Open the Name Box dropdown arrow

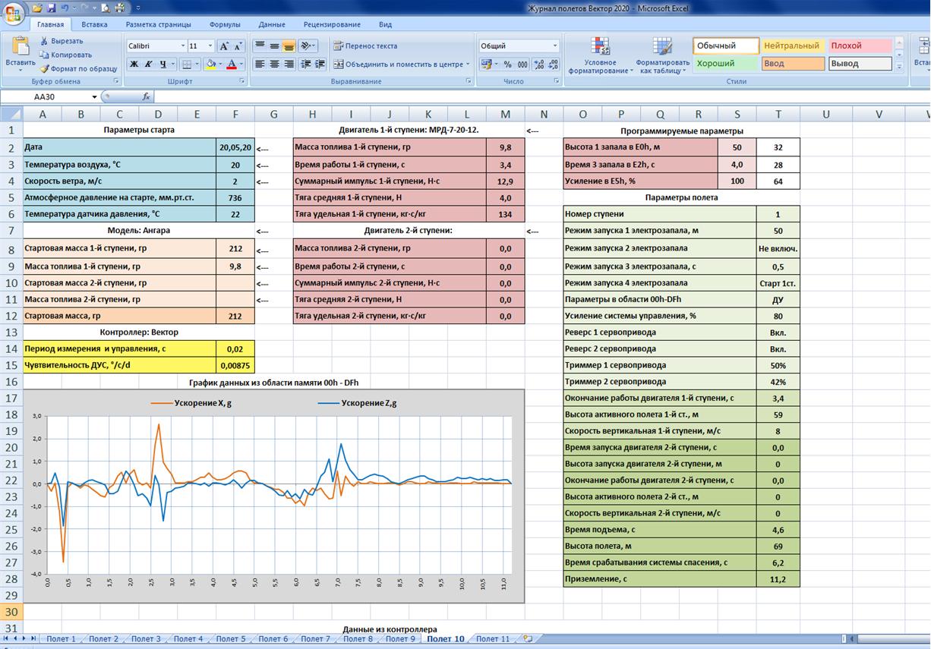click(x=95, y=97)
